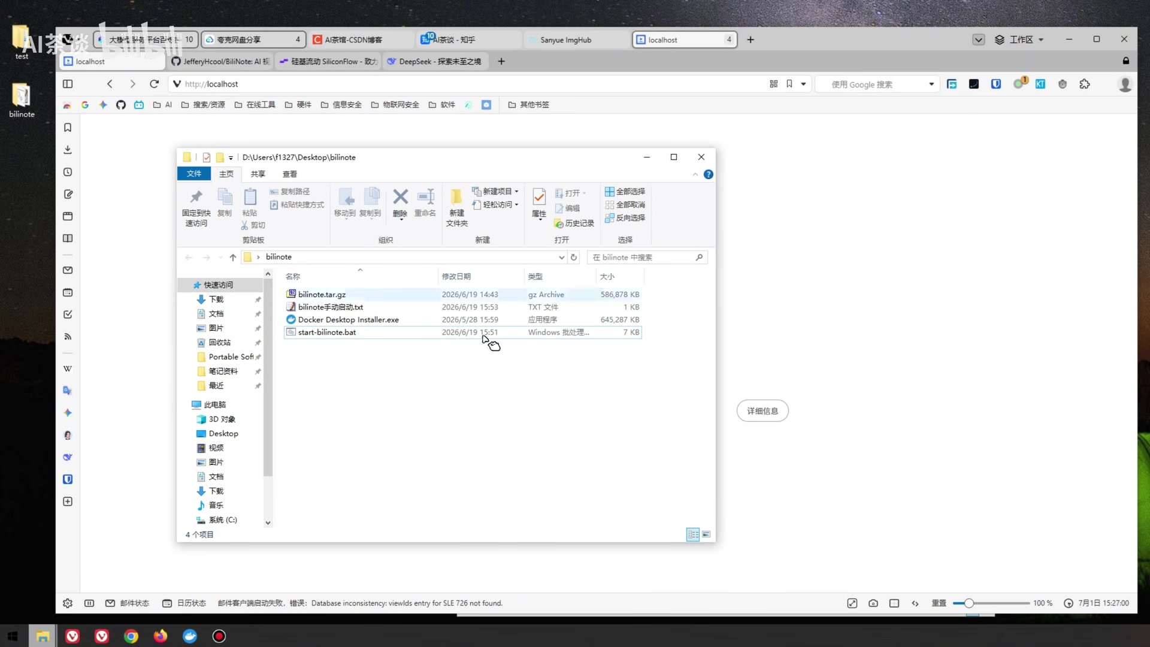The height and width of the screenshot is (647, 1150).
Task: Open the browser downloads panel icon
Action: click(x=68, y=150)
